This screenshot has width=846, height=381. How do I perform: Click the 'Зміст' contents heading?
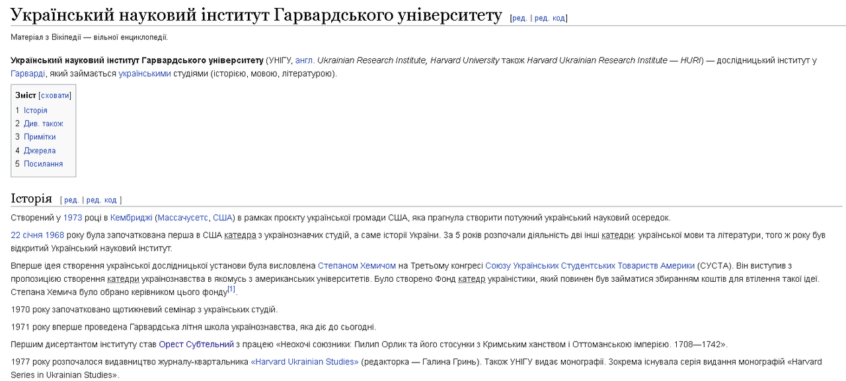(26, 95)
